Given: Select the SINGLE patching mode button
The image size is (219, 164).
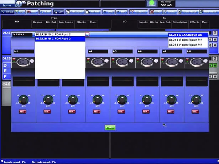Looking at the screenshot, I should (x=7, y=12).
